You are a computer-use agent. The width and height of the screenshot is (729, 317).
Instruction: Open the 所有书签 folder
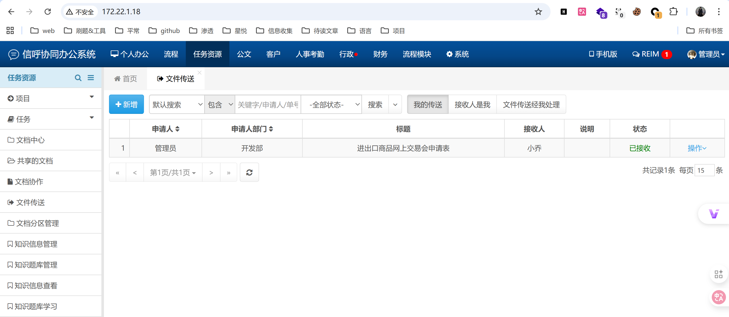point(705,31)
